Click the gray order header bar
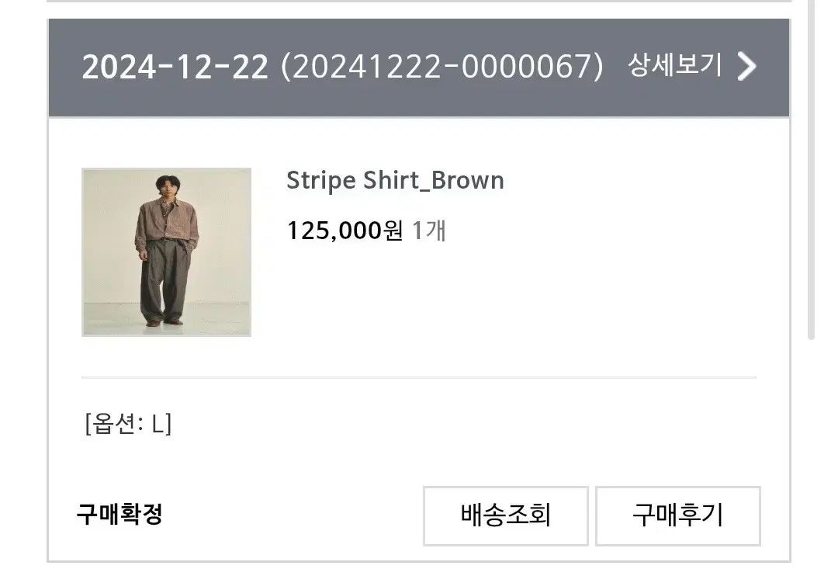The image size is (838, 569). pyautogui.click(x=419, y=68)
